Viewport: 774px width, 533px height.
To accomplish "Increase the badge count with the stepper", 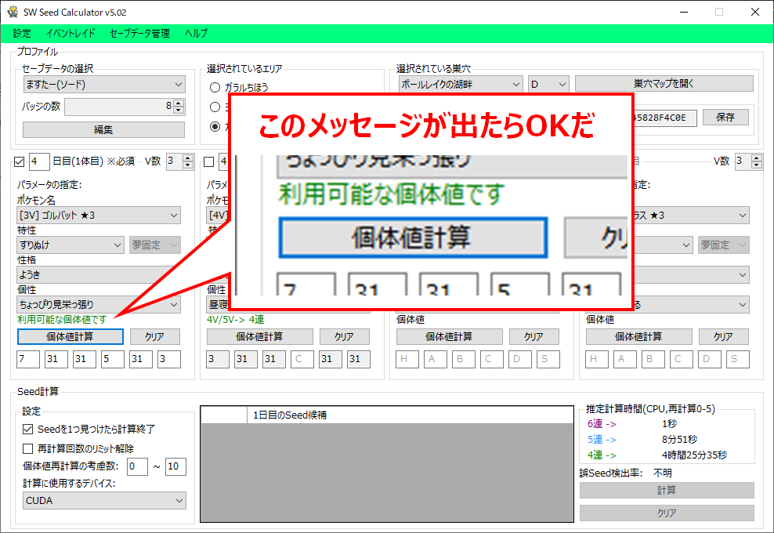I will click(179, 103).
